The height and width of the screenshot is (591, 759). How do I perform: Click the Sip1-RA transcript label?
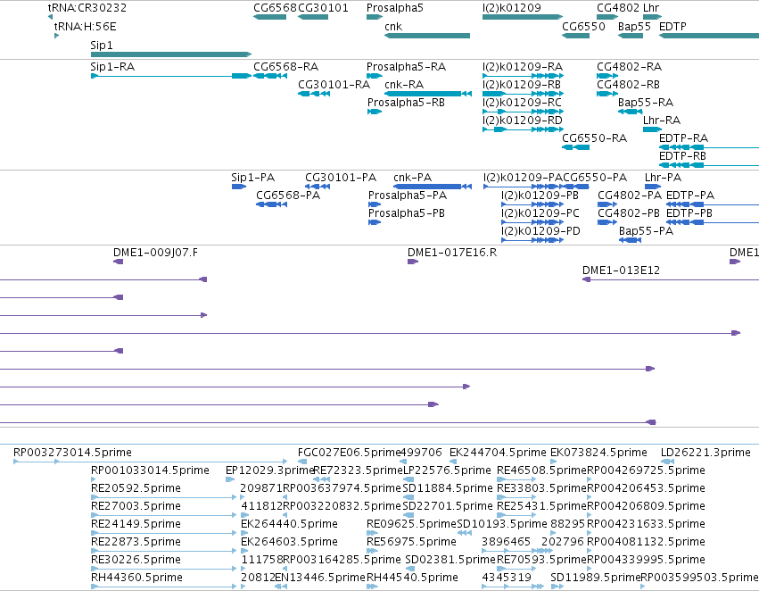click(x=112, y=67)
